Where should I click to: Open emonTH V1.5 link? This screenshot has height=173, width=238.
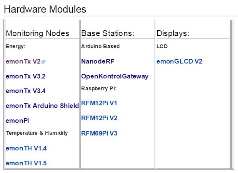(x=26, y=163)
